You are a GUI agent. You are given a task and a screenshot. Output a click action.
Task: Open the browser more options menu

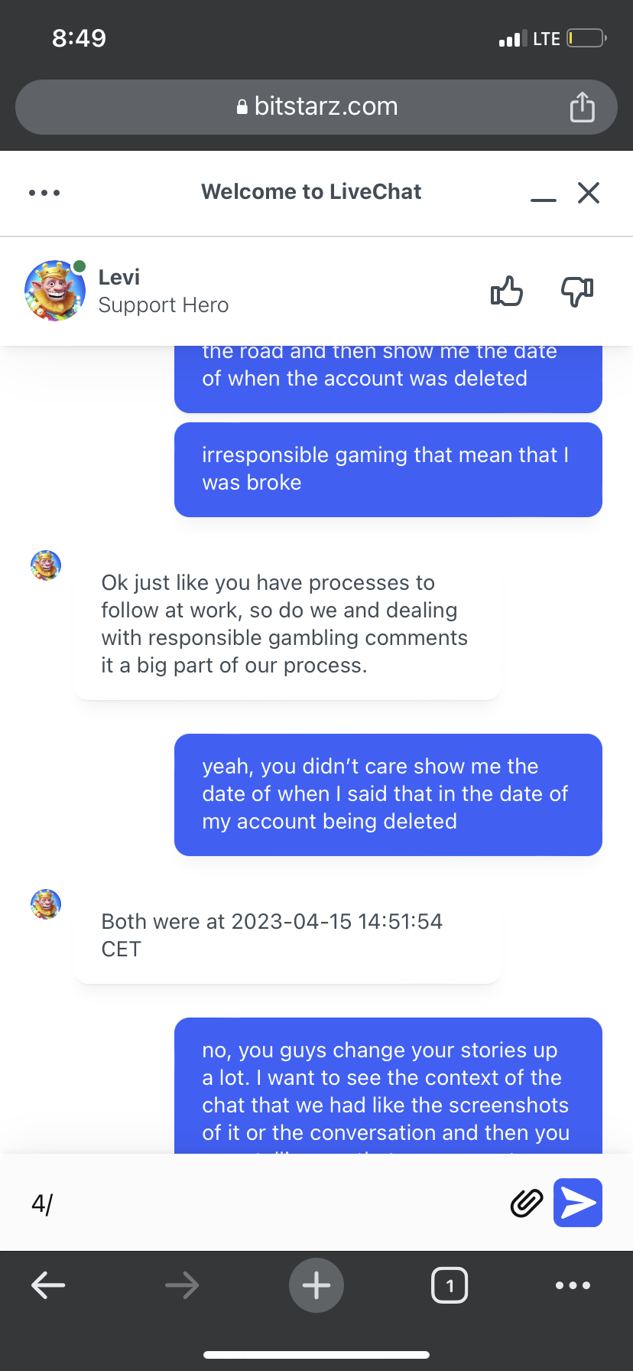[x=573, y=1285]
